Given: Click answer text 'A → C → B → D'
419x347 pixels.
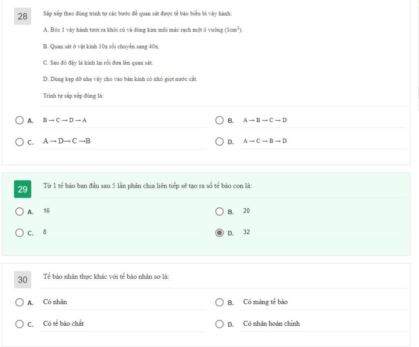Looking at the screenshot, I should (265, 141).
